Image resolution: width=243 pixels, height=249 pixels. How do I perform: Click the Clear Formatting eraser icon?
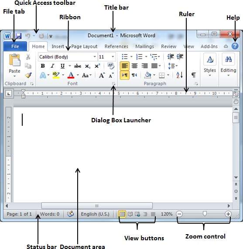coord(111,66)
